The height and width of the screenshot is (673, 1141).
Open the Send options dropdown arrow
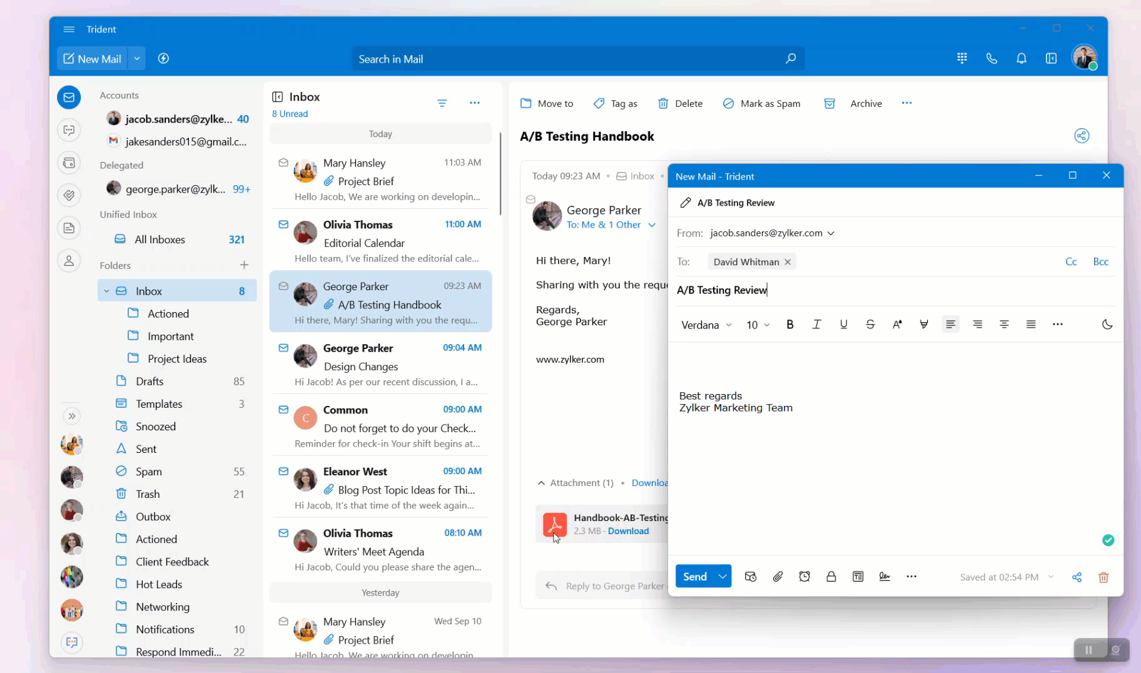click(x=723, y=576)
